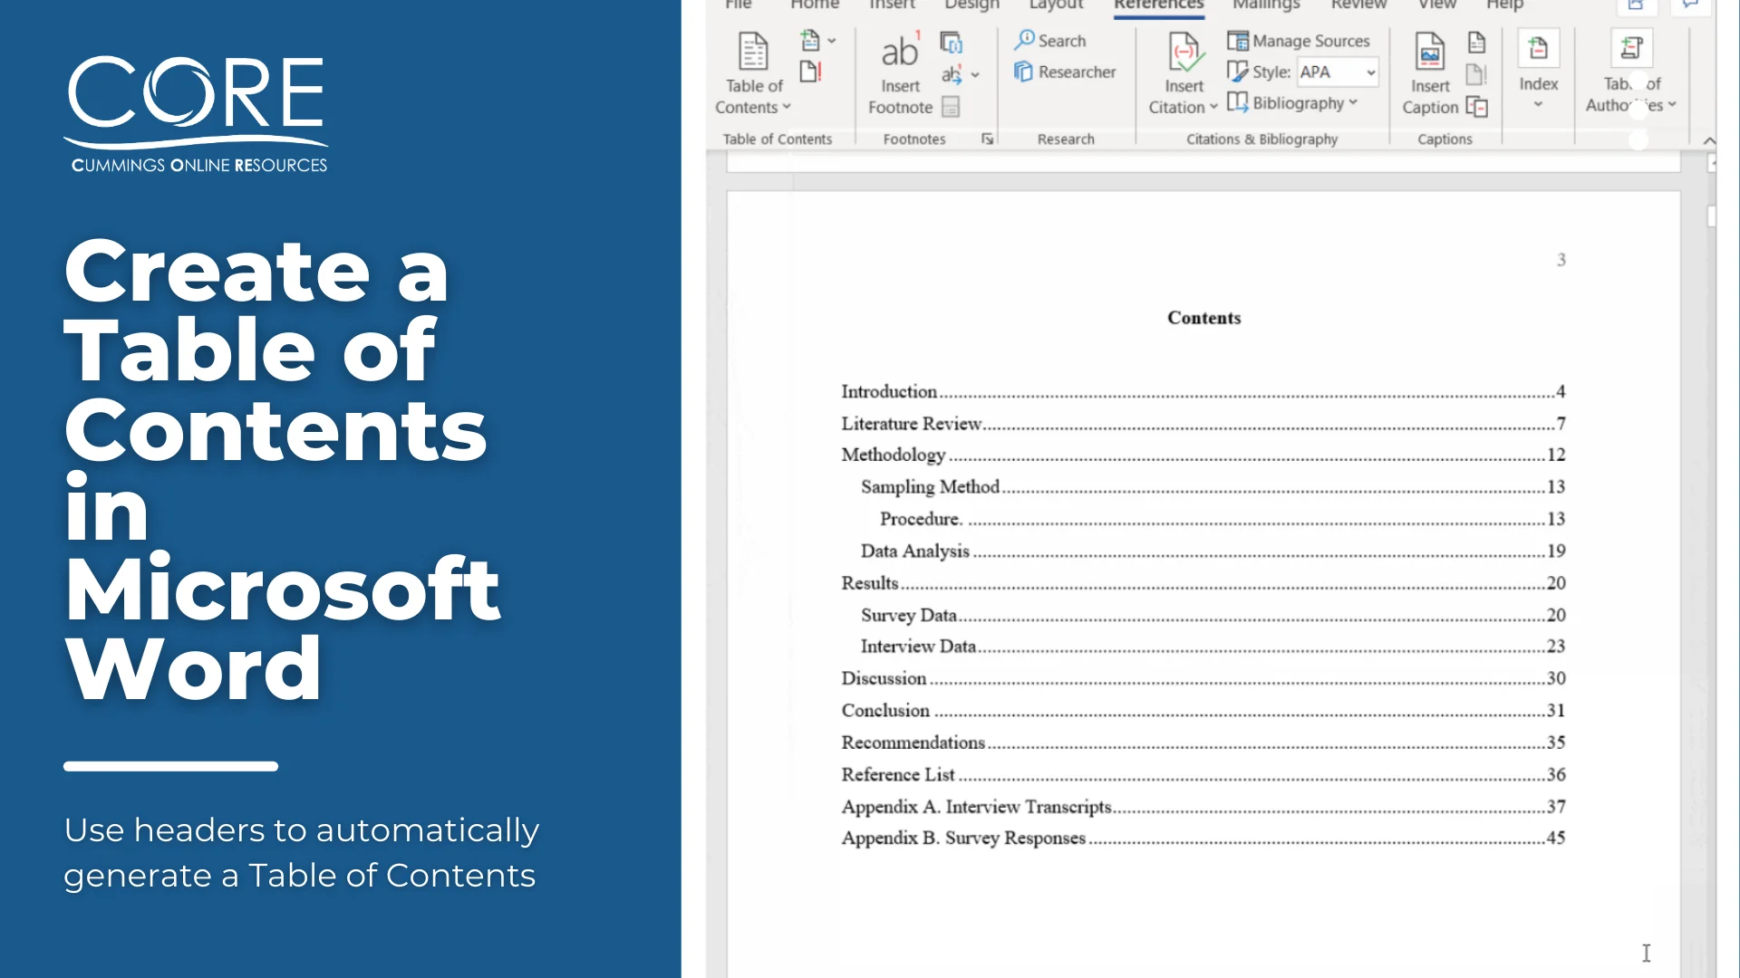
Task: Switch to the Mailings tab
Action: (x=1266, y=5)
